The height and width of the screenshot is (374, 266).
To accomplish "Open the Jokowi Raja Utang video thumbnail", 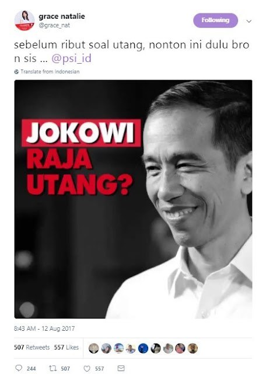I will 133,199.
